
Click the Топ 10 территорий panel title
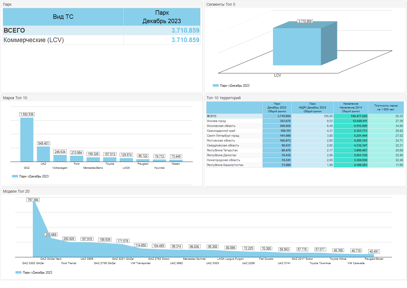[224, 98]
